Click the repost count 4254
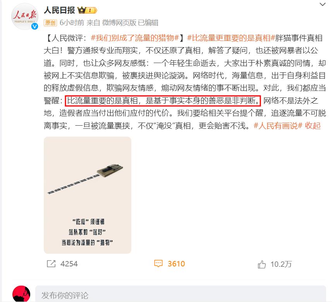Image resolution: width=332 pixels, height=302 pixels. coord(69,264)
